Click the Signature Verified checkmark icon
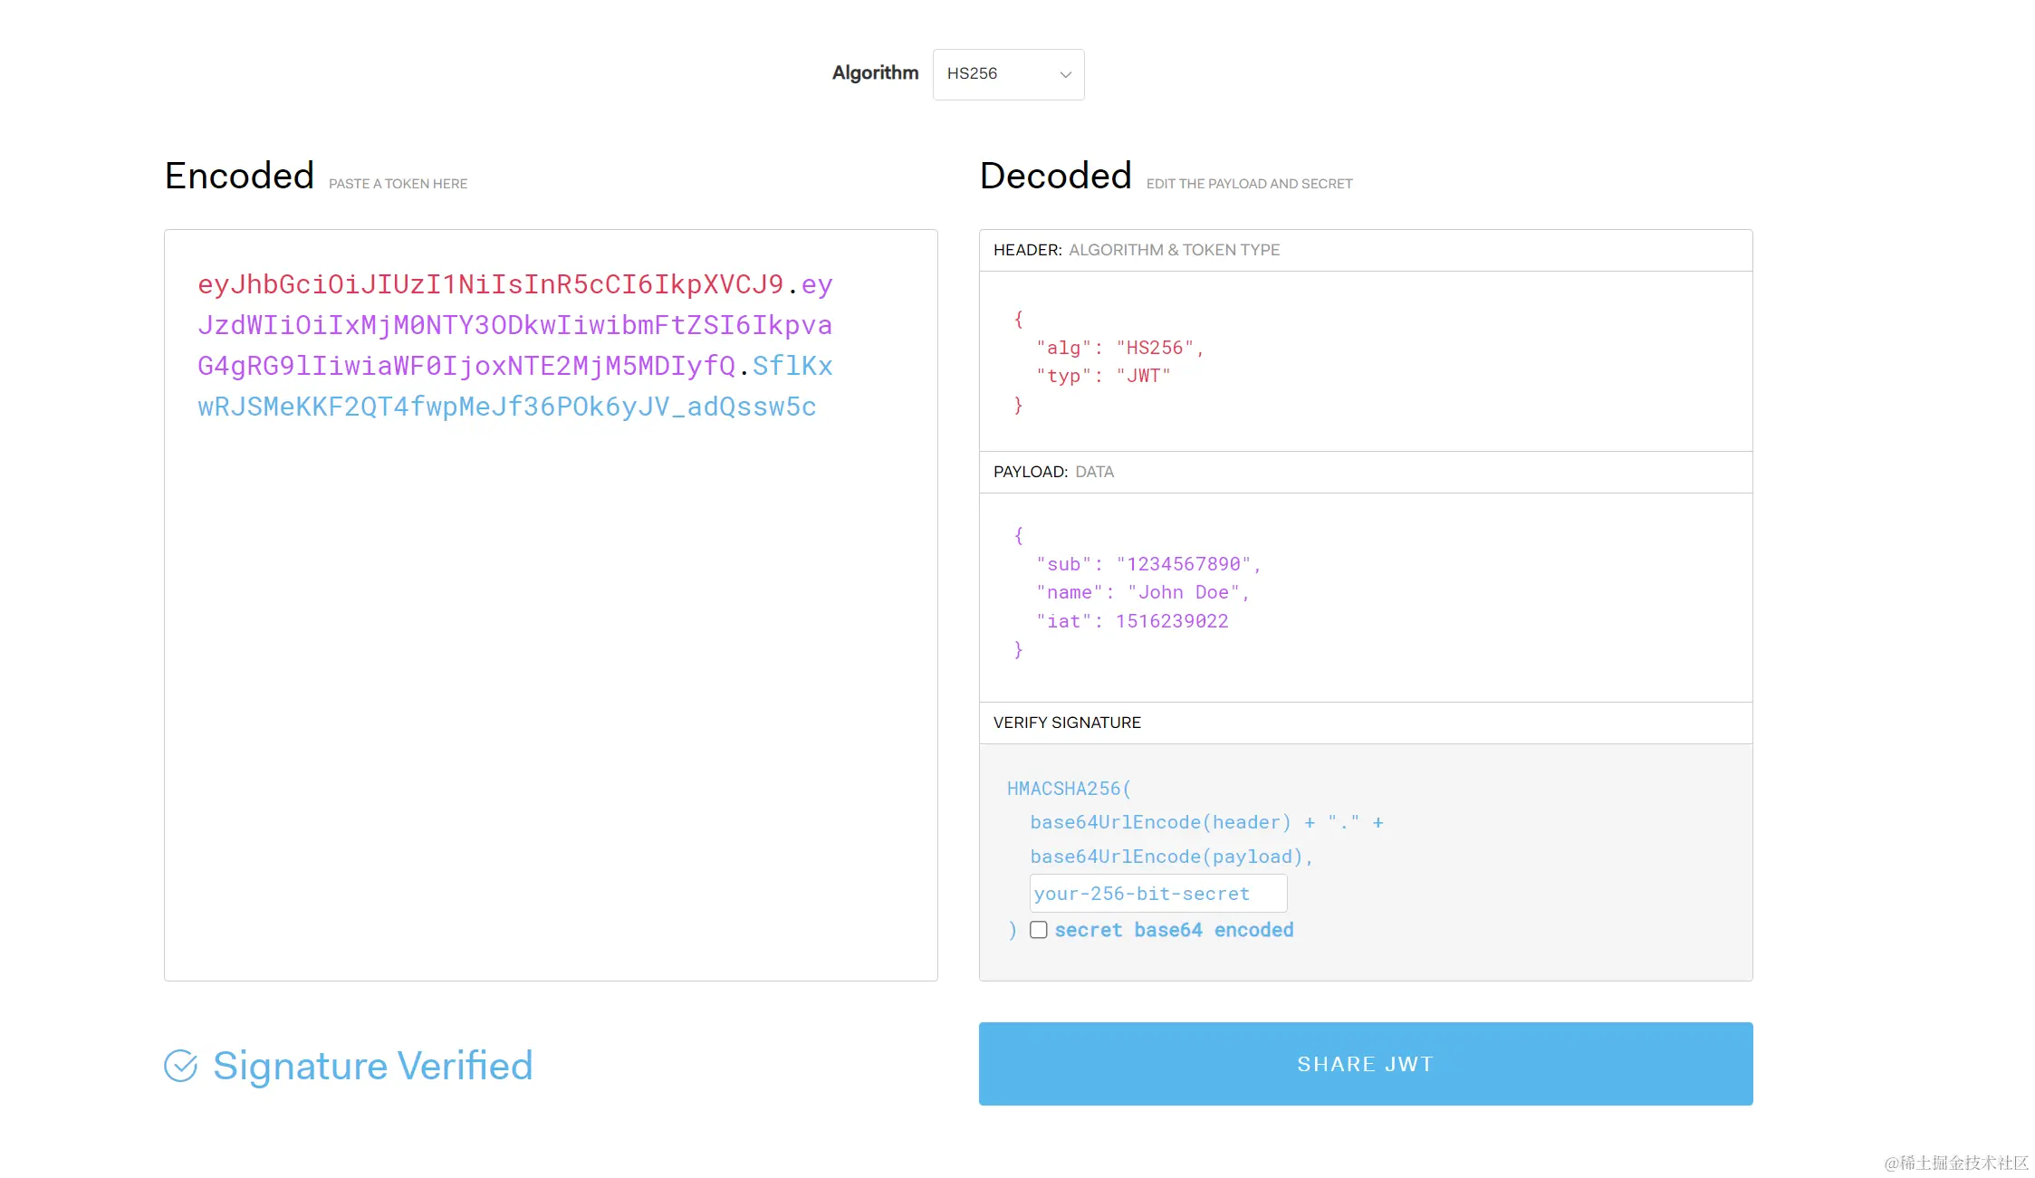 [180, 1066]
